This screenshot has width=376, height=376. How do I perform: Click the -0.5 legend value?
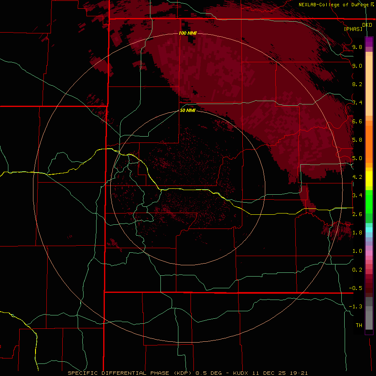[356, 288]
